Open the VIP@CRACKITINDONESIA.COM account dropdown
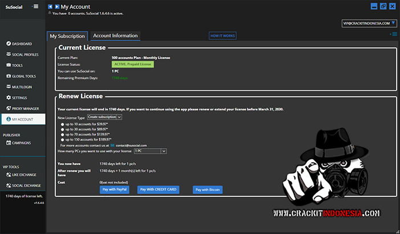The width and height of the screenshot is (400, 234). tap(369, 23)
